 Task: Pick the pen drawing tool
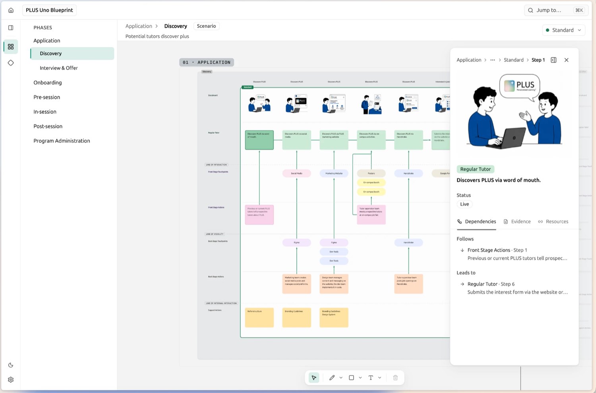coord(332,377)
